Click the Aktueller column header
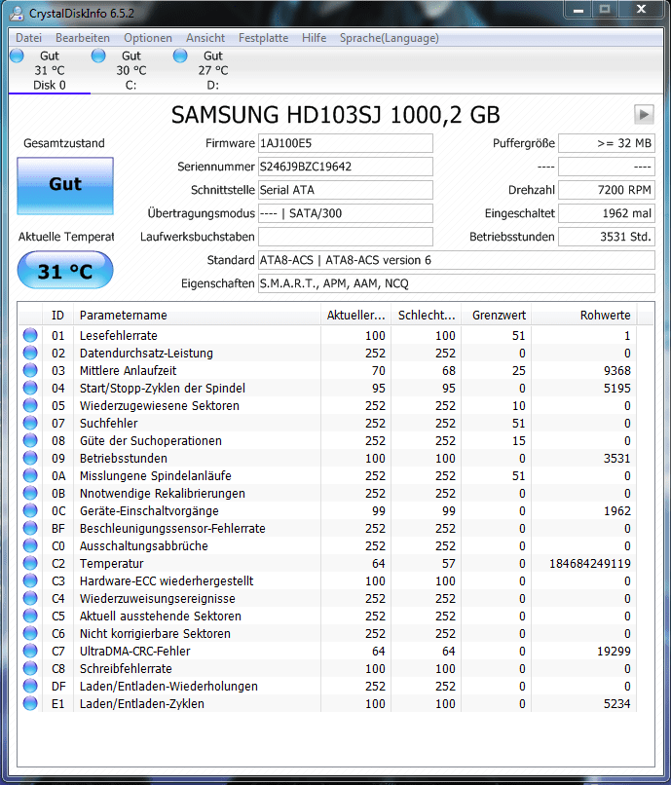 pyautogui.click(x=356, y=316)
